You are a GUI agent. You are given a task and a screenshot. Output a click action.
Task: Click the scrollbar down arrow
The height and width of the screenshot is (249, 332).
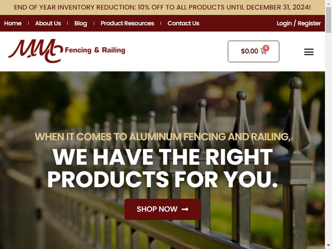(x=328, y=246)
